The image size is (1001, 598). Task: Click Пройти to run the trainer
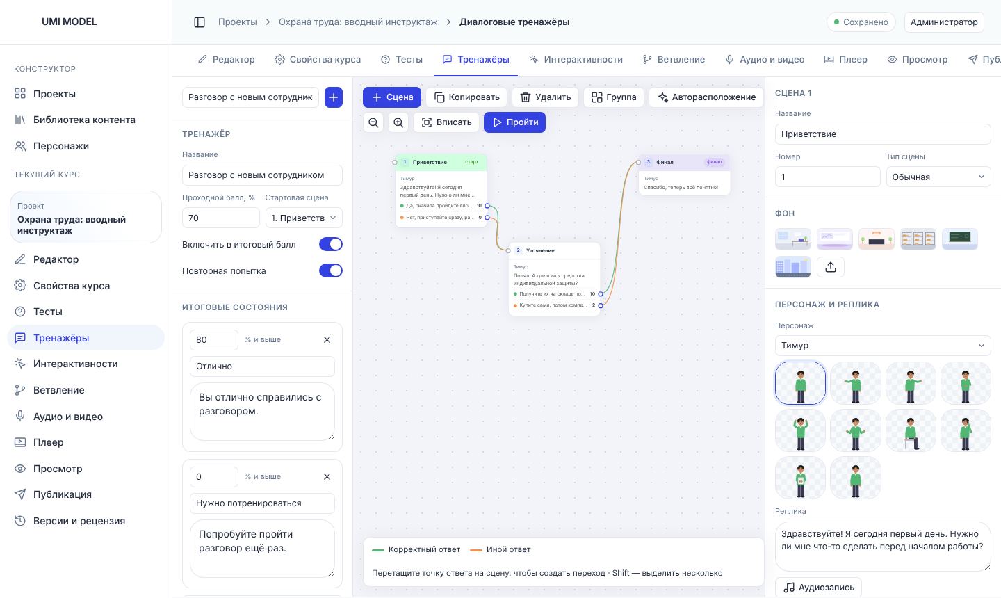515,122
